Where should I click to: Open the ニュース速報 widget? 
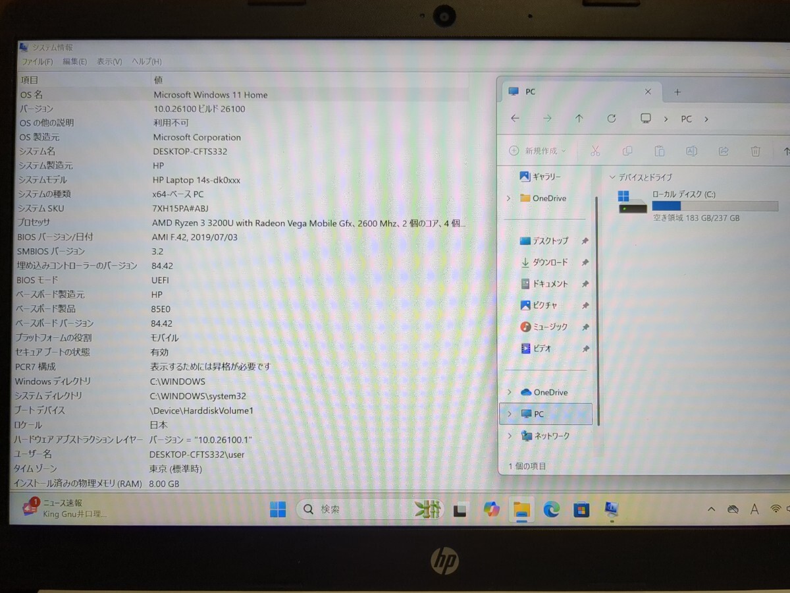(64, 508)
